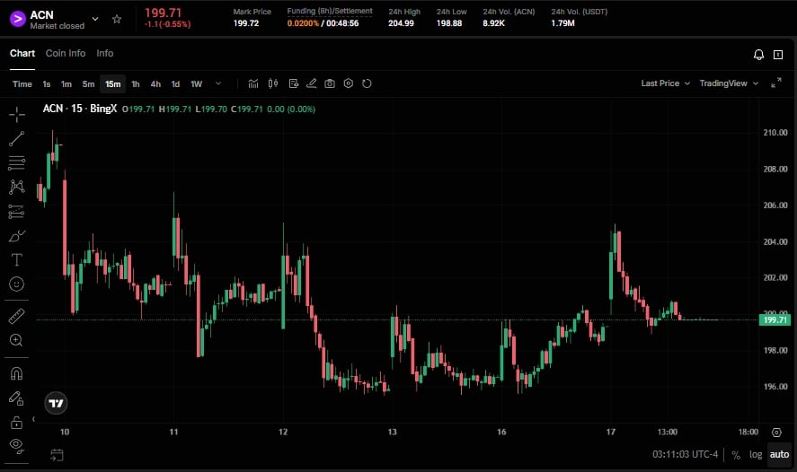Open the Last Price dropdown
The width and height of the screenshot is (797, 472).
665,83
